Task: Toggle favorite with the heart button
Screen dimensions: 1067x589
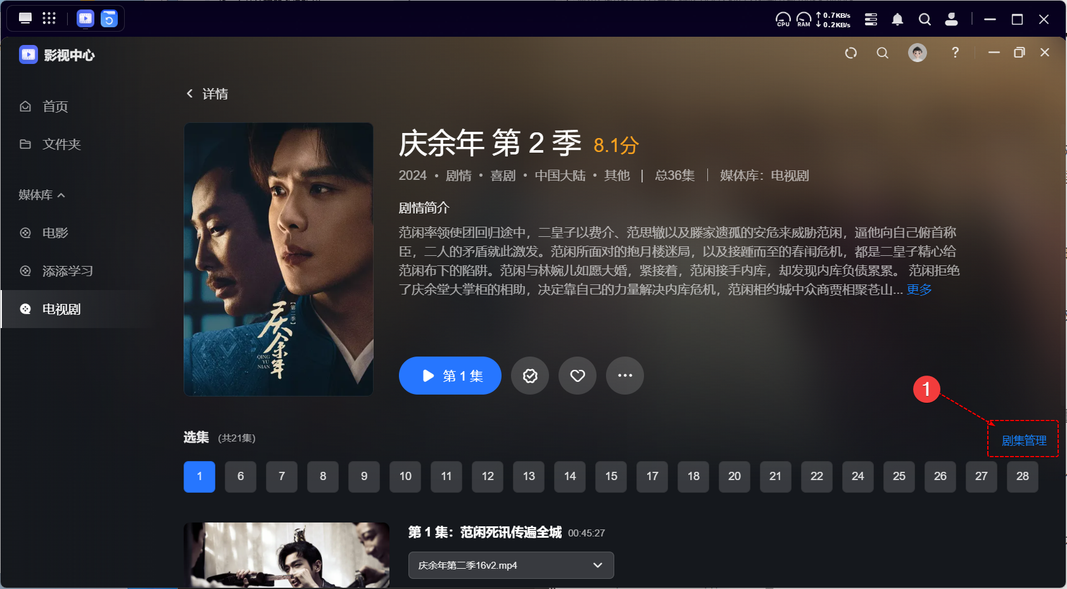Action: (x=578, y=376)
